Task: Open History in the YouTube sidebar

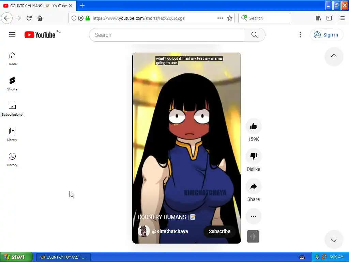Action: pos(12,160)
